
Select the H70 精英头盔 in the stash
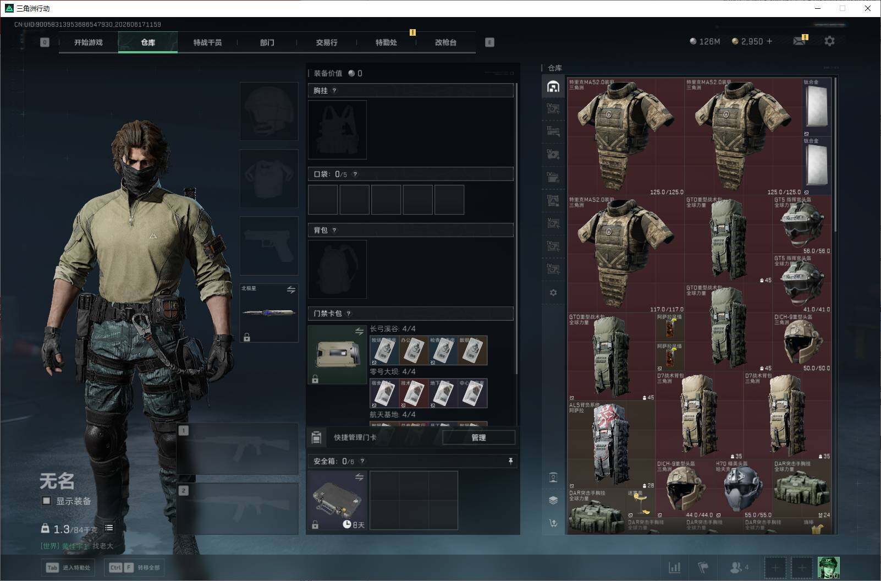click(x=743, y=489)
